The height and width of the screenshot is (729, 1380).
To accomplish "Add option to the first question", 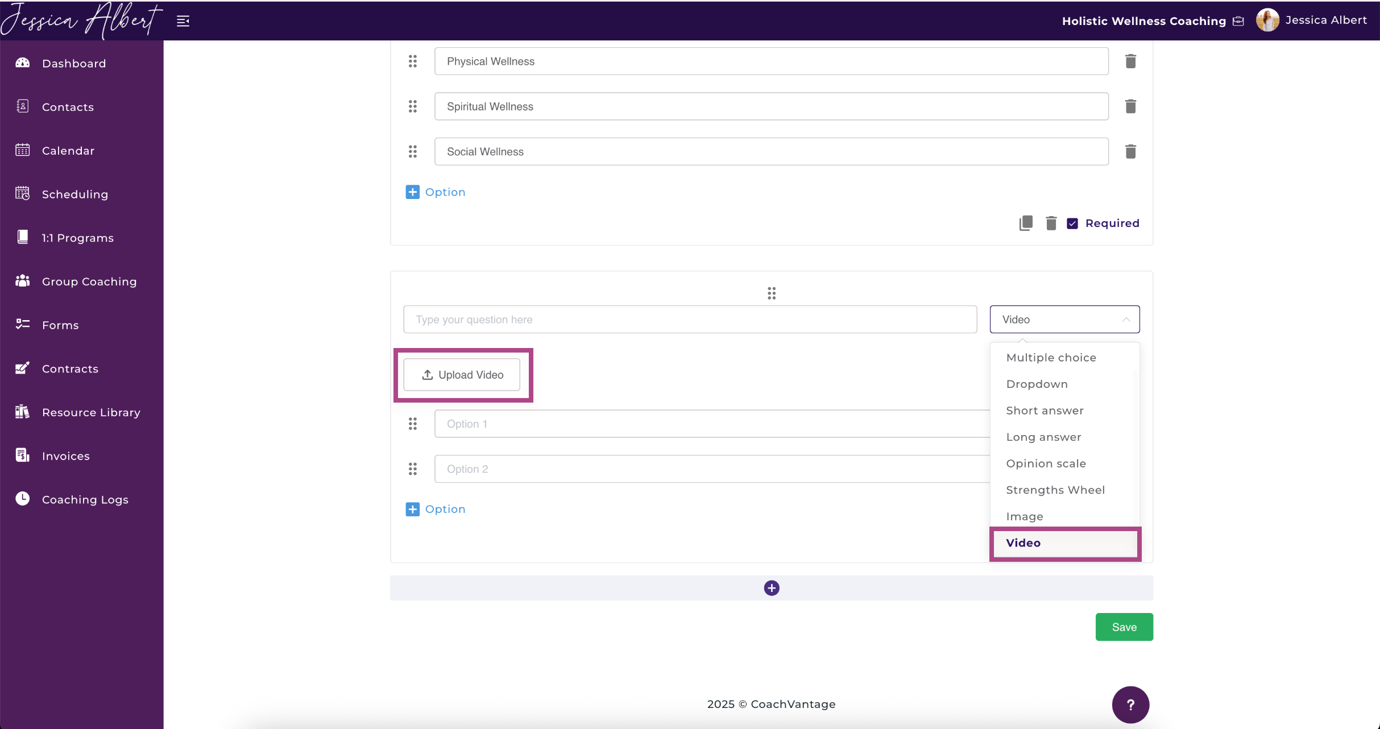I will pos(436,192).
